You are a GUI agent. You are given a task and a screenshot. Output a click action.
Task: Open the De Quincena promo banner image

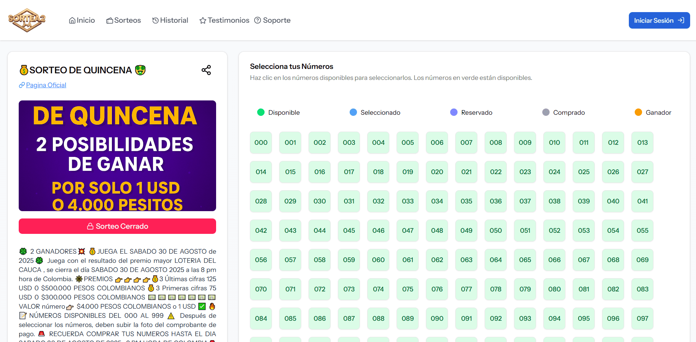tap(117, 156)
